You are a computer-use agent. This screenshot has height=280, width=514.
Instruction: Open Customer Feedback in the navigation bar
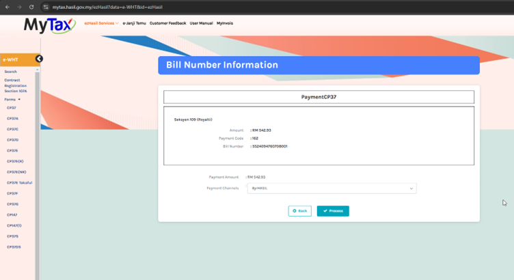tap(167, 23)
